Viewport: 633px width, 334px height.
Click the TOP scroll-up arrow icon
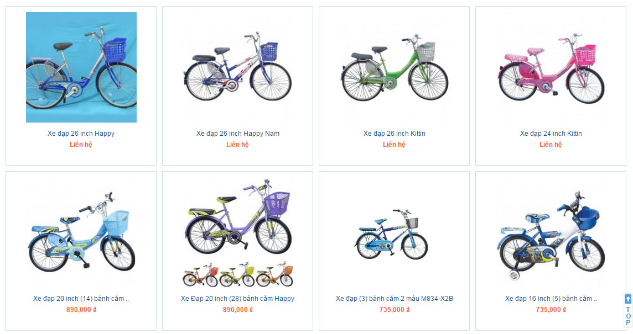click(628, 299)
